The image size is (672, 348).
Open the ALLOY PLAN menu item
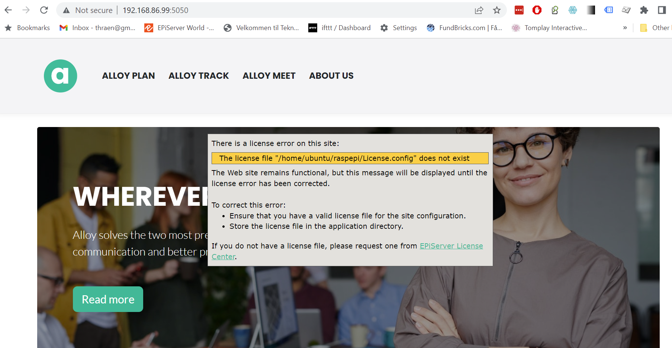coord(129,76)
